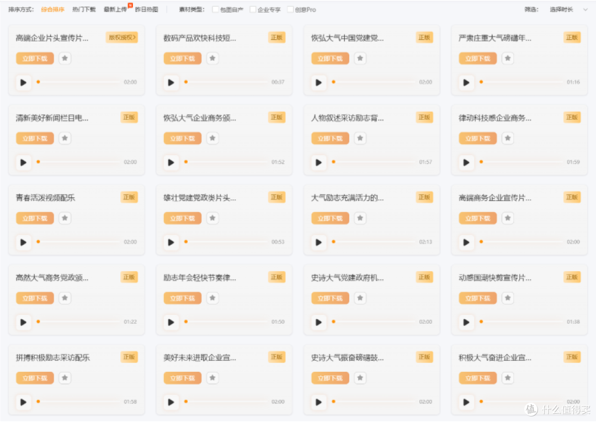
Task: Star the 严肃庄重大气磅礴年 track
Action: pos(508,58)
